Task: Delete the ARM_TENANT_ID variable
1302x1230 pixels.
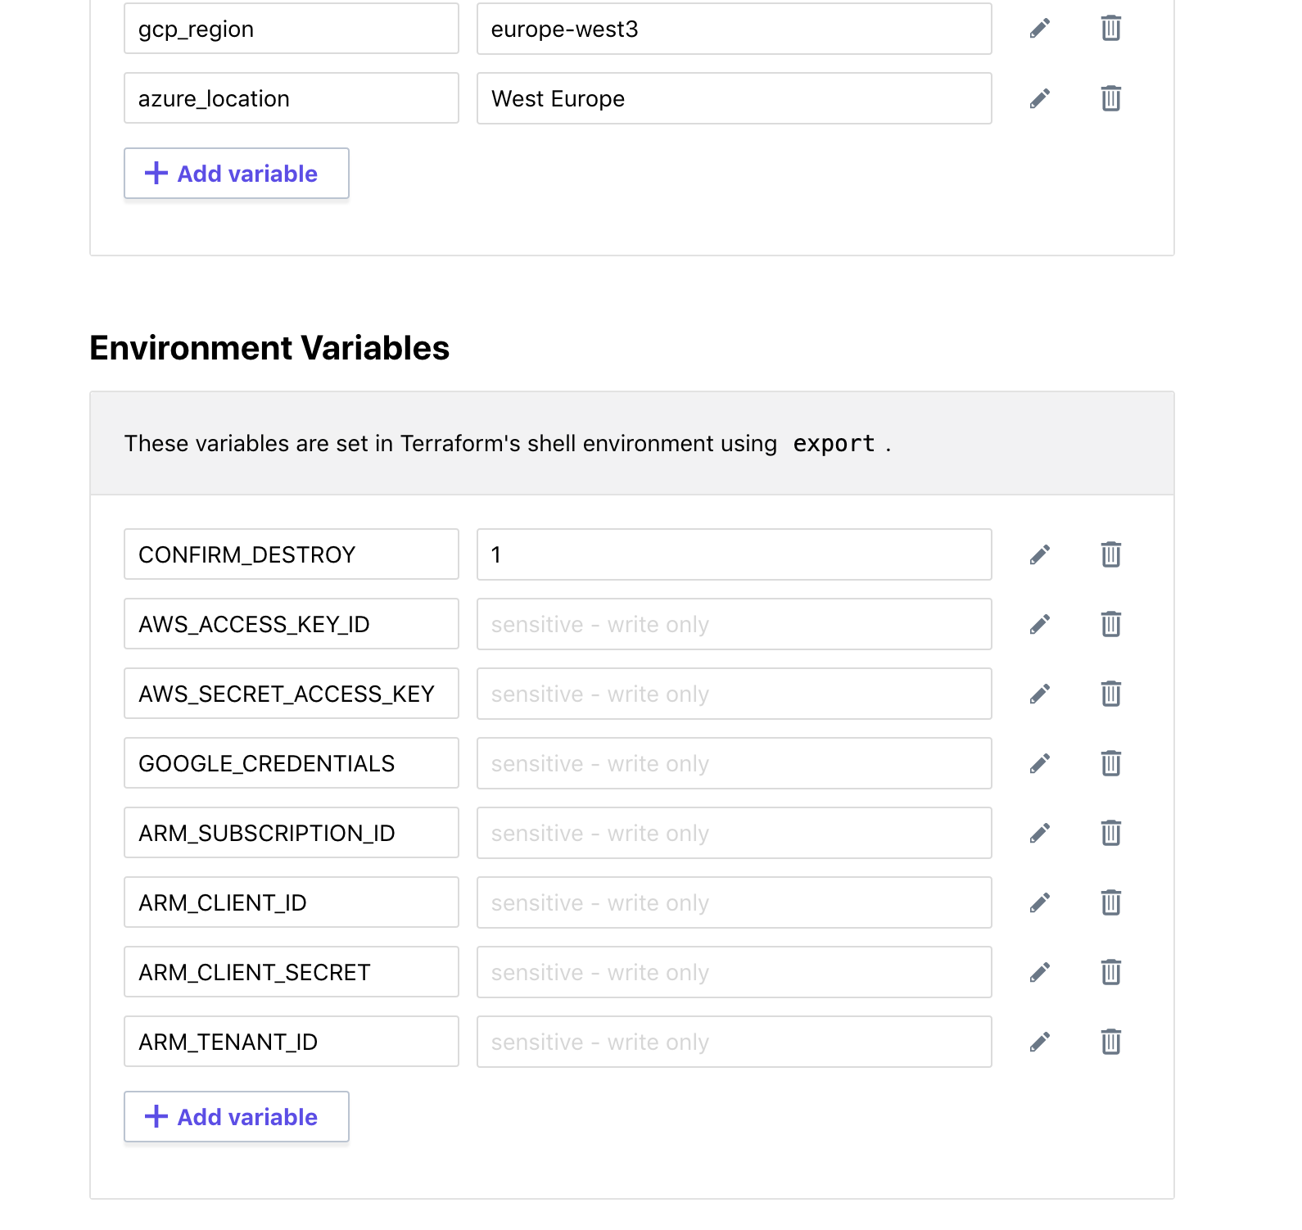Action: click(x=1110, y=1042)
